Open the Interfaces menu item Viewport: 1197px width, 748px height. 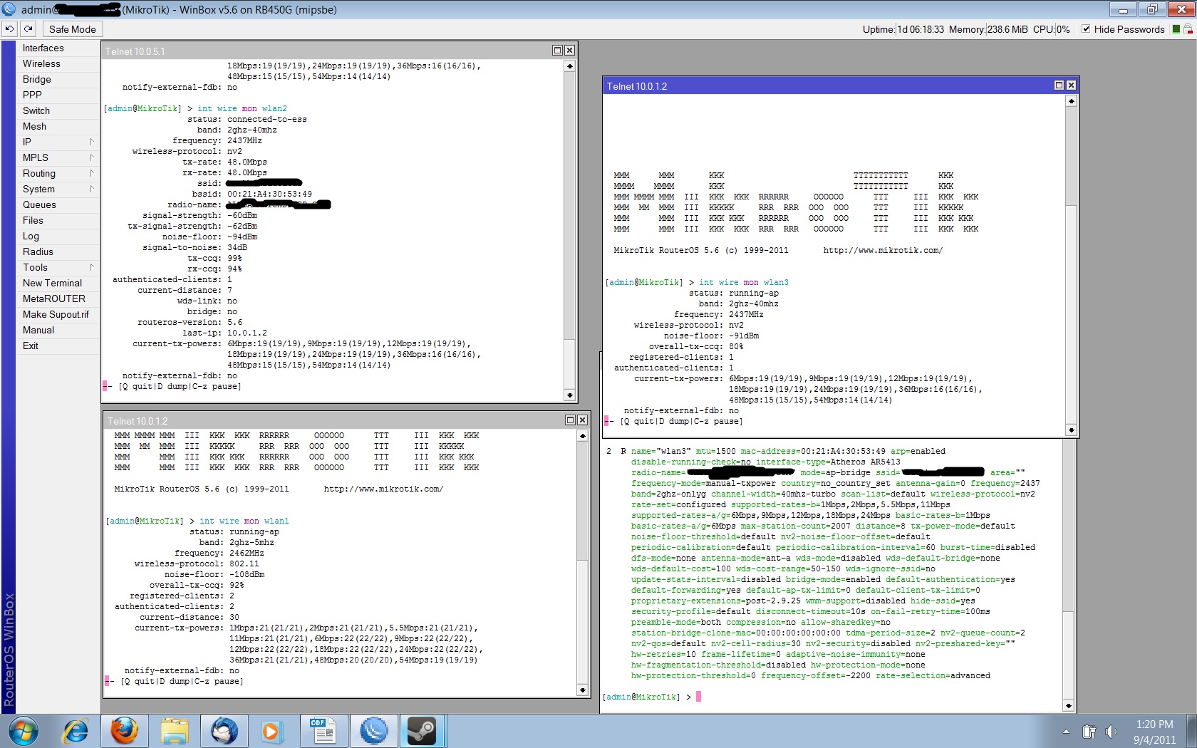click(x=43, y=48)
